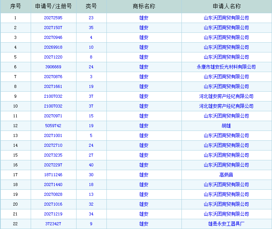
Task: Click trademark name 雄安 in row 22
Action: (144, 224)
